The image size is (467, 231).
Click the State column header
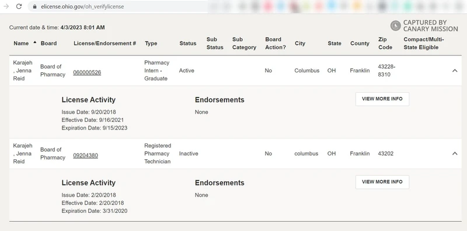click(334, 43)
